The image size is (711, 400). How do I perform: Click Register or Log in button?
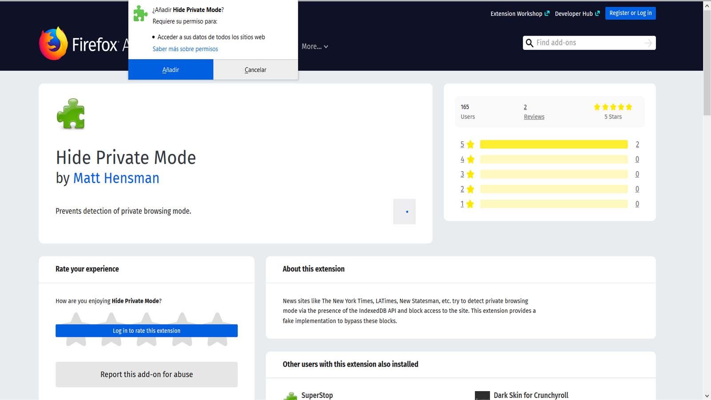(631, 13)
